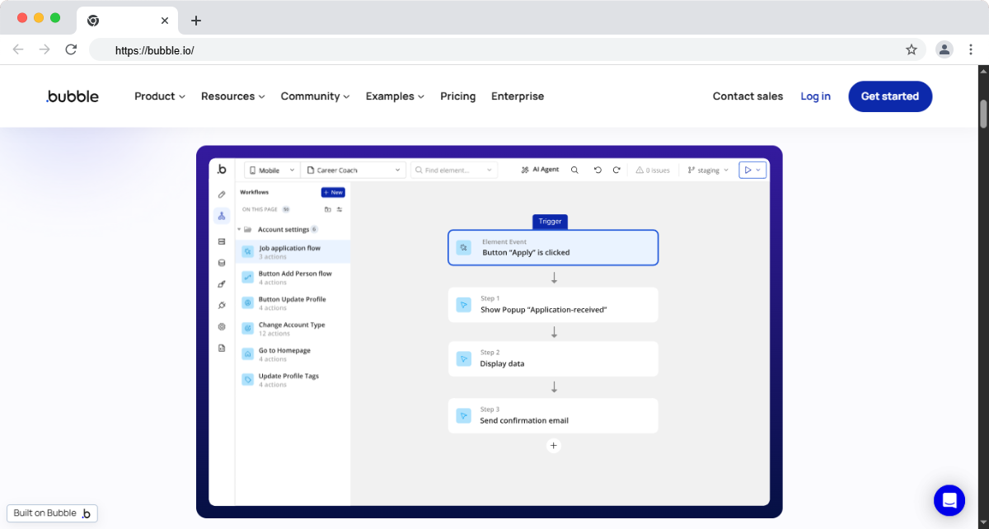989x529 pixels.
Task: Select the Button "Apply" is clicked event card
Action: click(x=553, y=247)
